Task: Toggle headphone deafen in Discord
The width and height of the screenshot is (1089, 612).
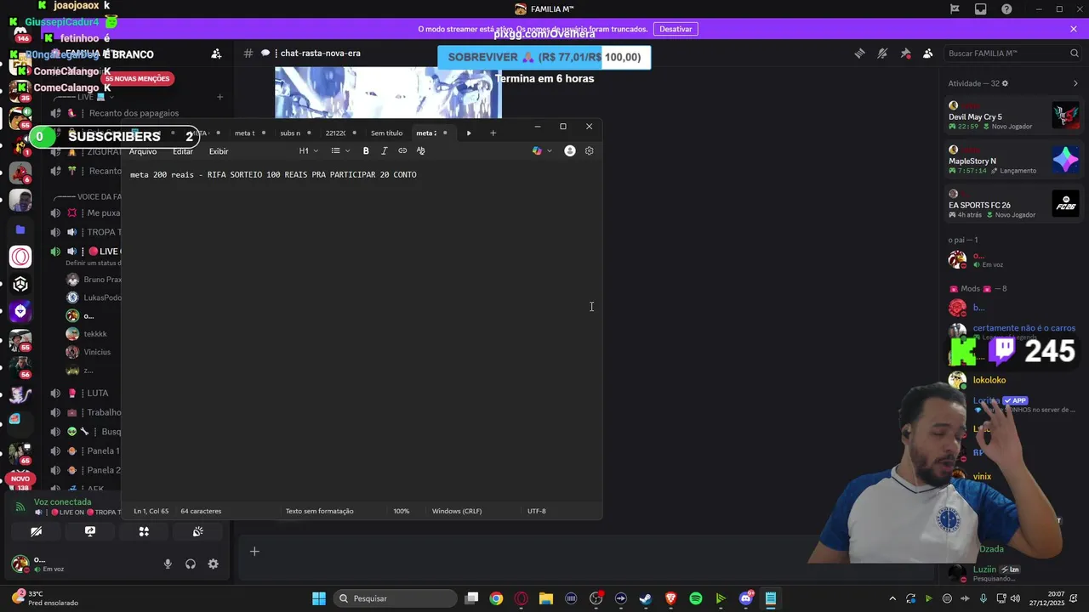Action: [191, 564]
